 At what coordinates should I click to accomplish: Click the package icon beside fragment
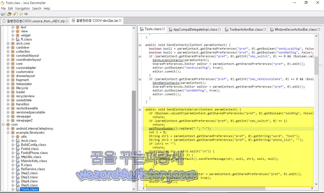(x=13, y=80)
